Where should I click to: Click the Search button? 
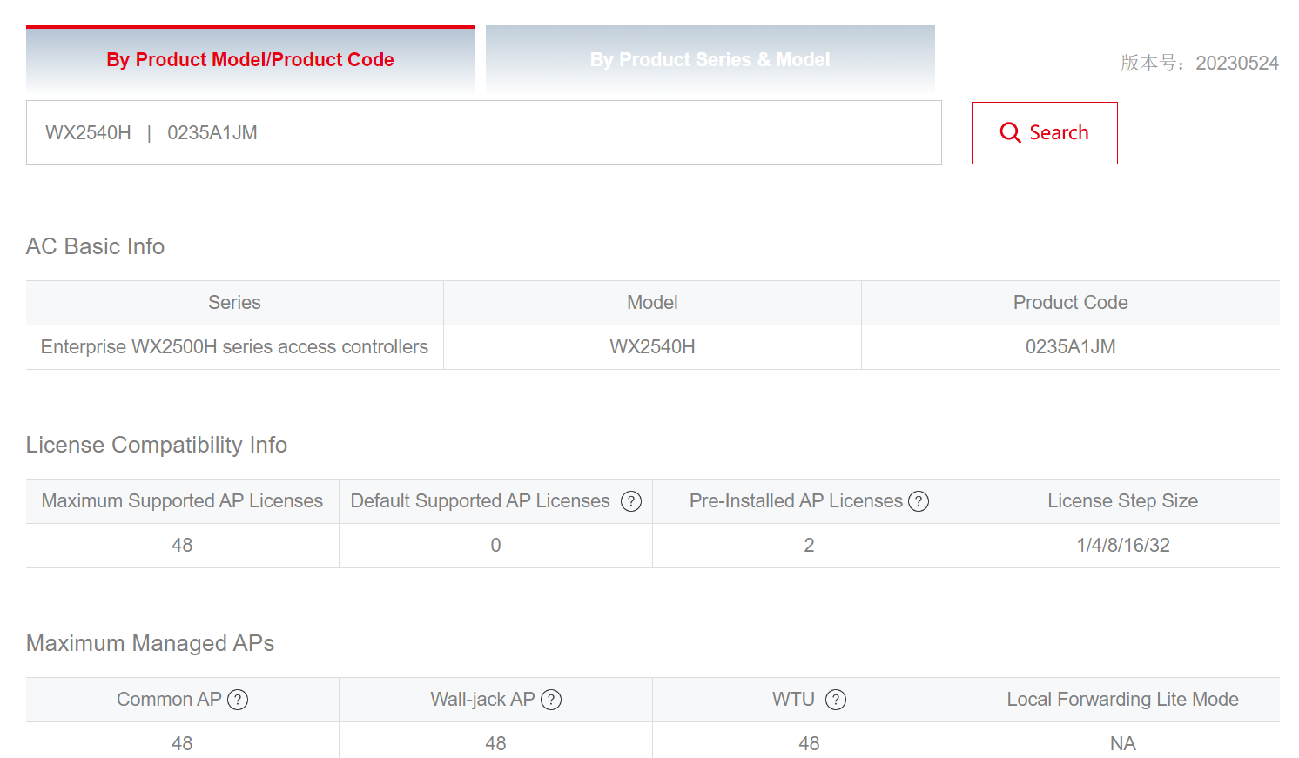click(x=1045, y=133)
